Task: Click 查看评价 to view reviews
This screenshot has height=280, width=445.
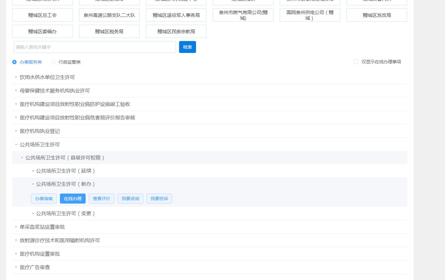Action: click(102, 199)
